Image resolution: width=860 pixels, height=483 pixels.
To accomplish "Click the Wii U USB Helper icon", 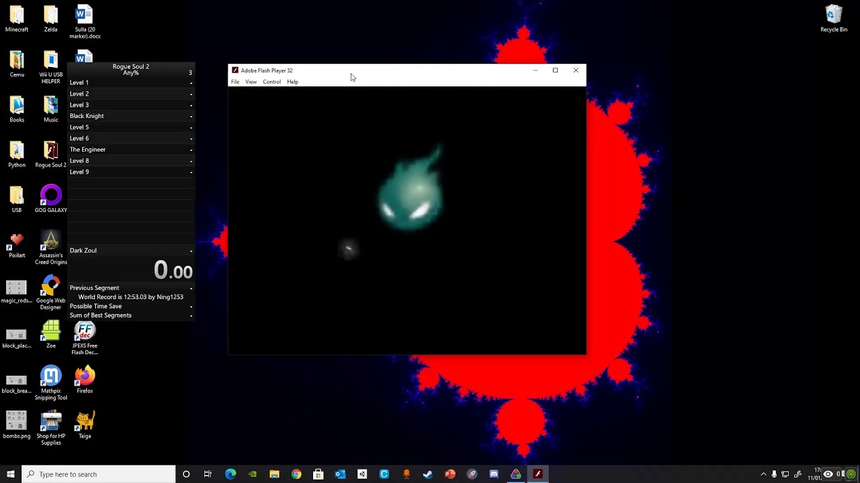I will (50, 68).
